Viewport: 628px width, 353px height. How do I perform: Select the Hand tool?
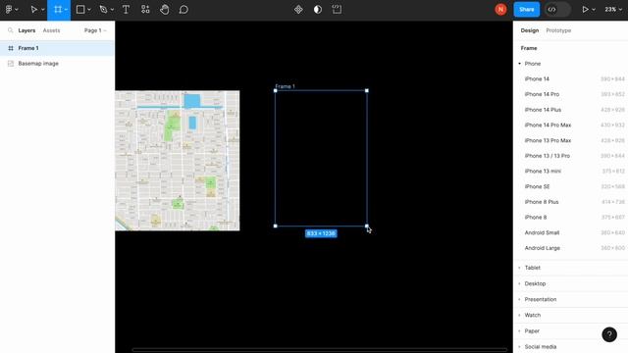pos(164,10)
